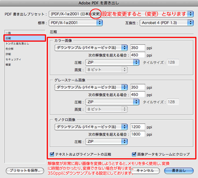Click グレースケール画像 450 ppi threshold field
This screenshot has height=178, width=198.
[138, 95]
